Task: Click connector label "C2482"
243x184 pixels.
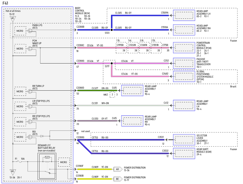Action: point(165,74)
